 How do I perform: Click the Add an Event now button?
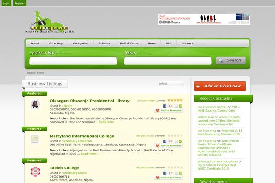click(220, 86)
